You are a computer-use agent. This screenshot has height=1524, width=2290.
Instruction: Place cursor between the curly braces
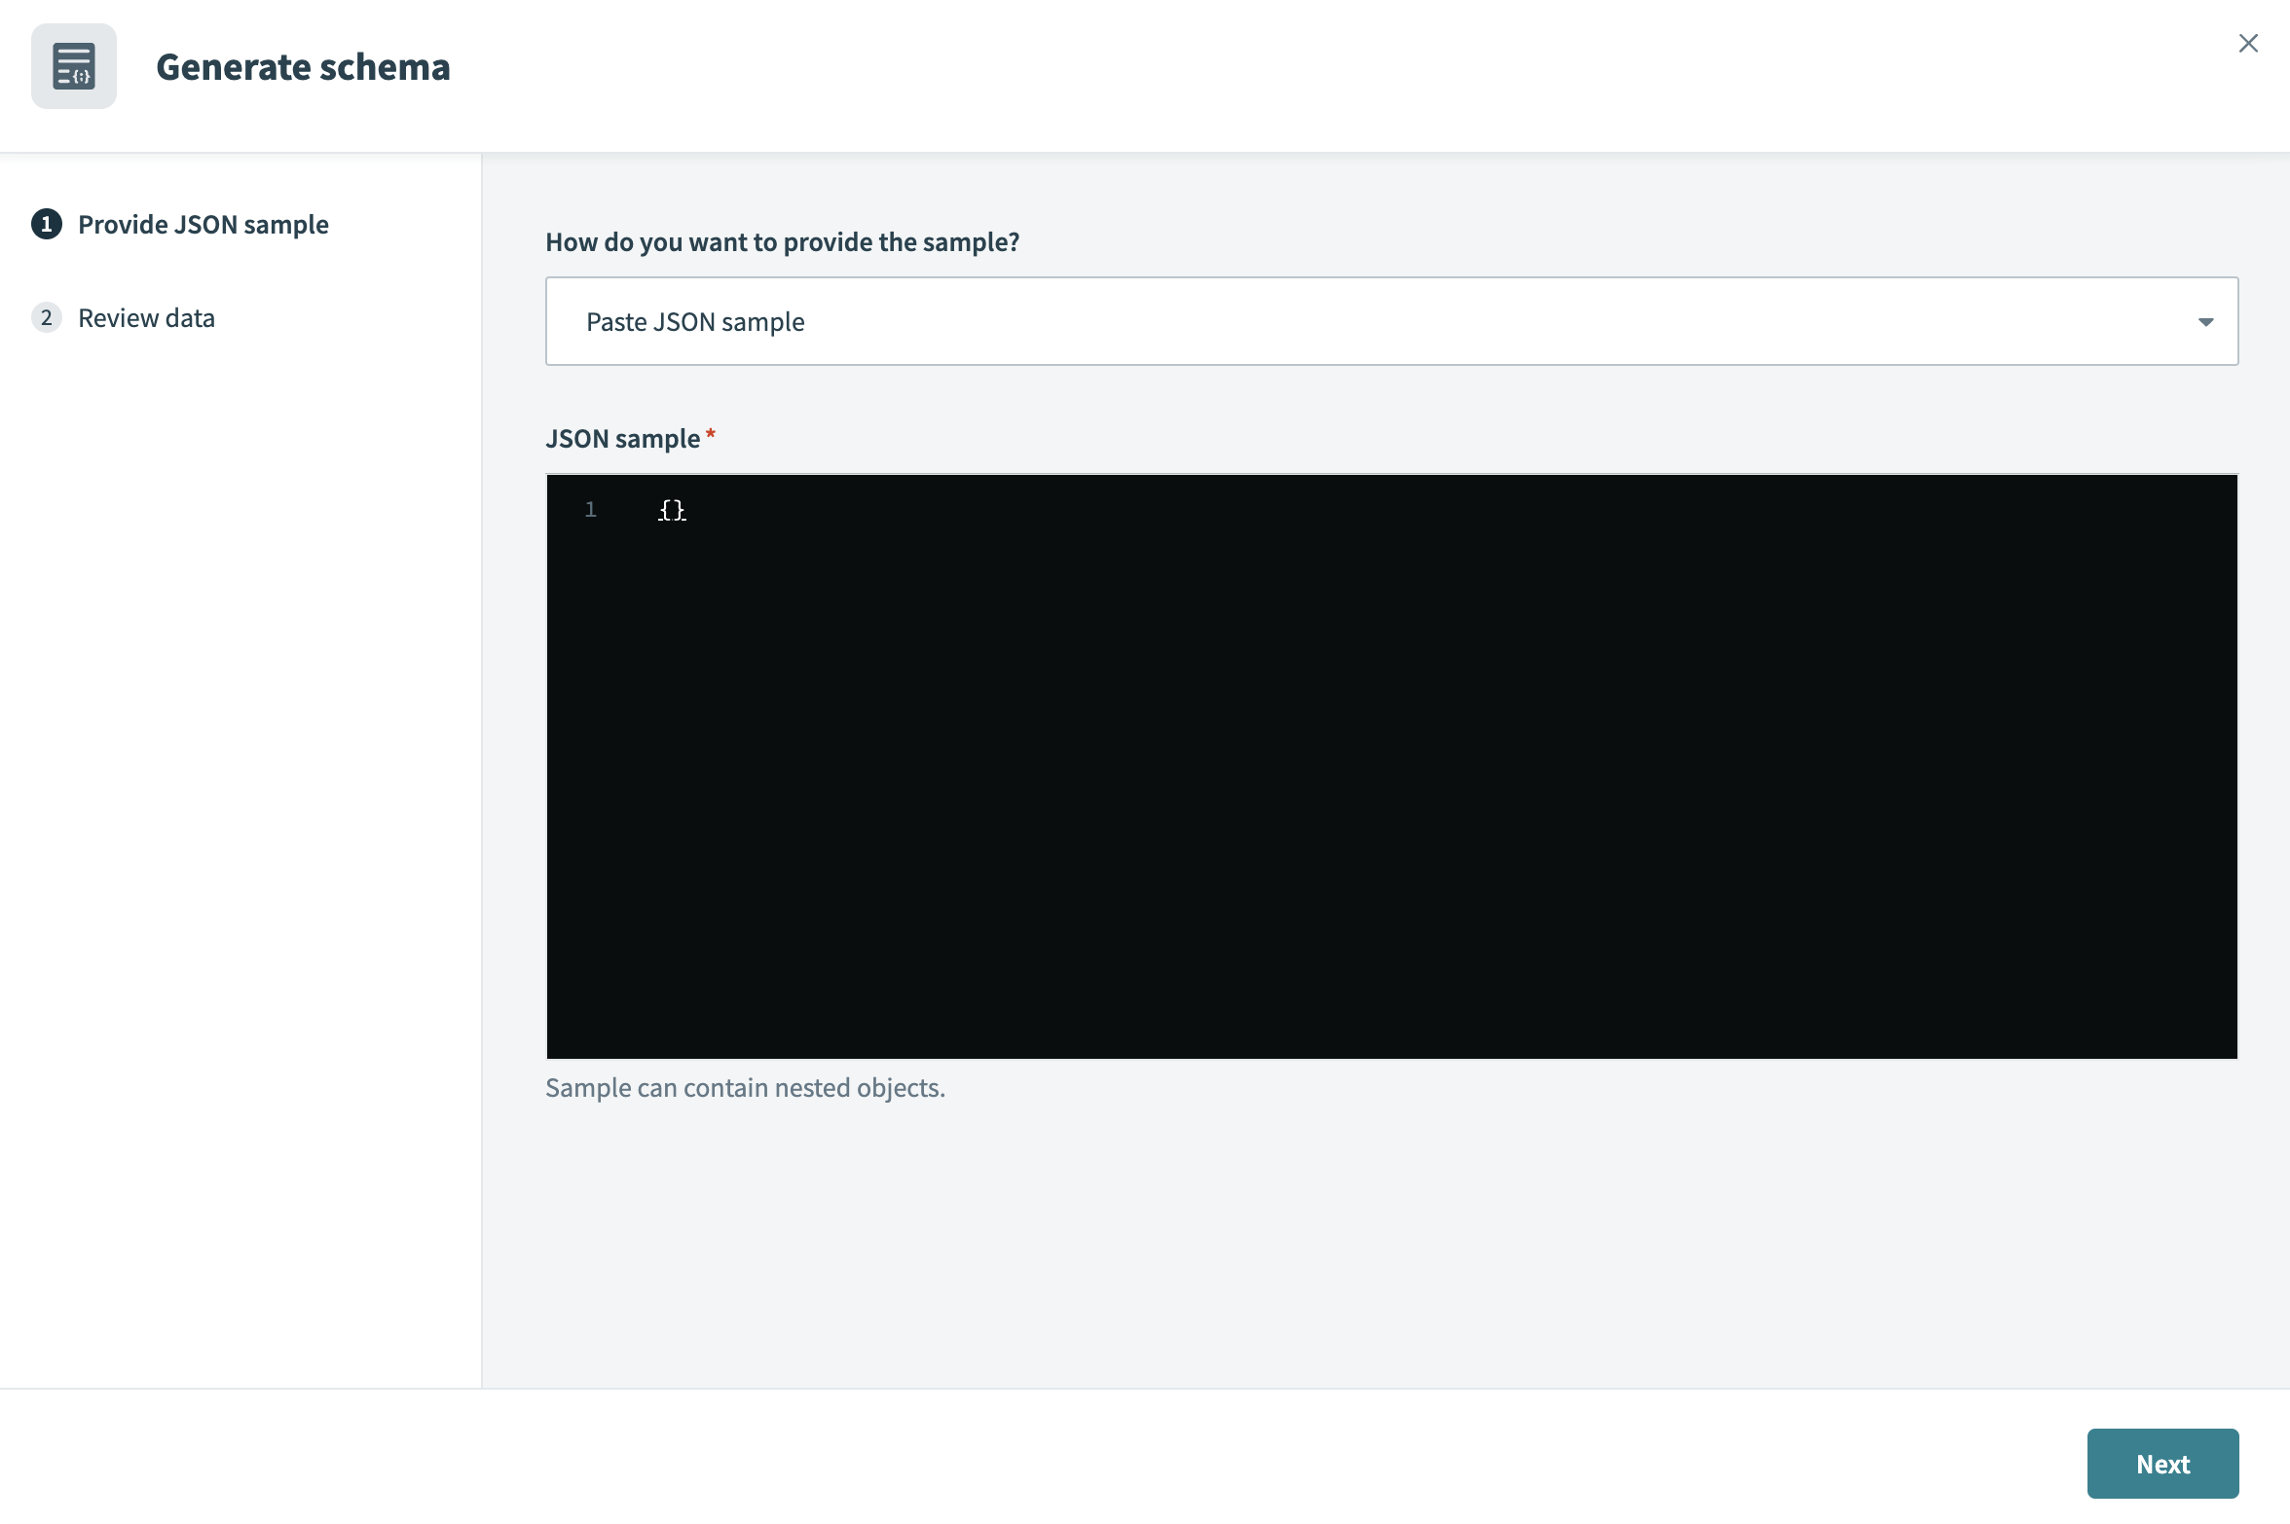pos(672,509)
